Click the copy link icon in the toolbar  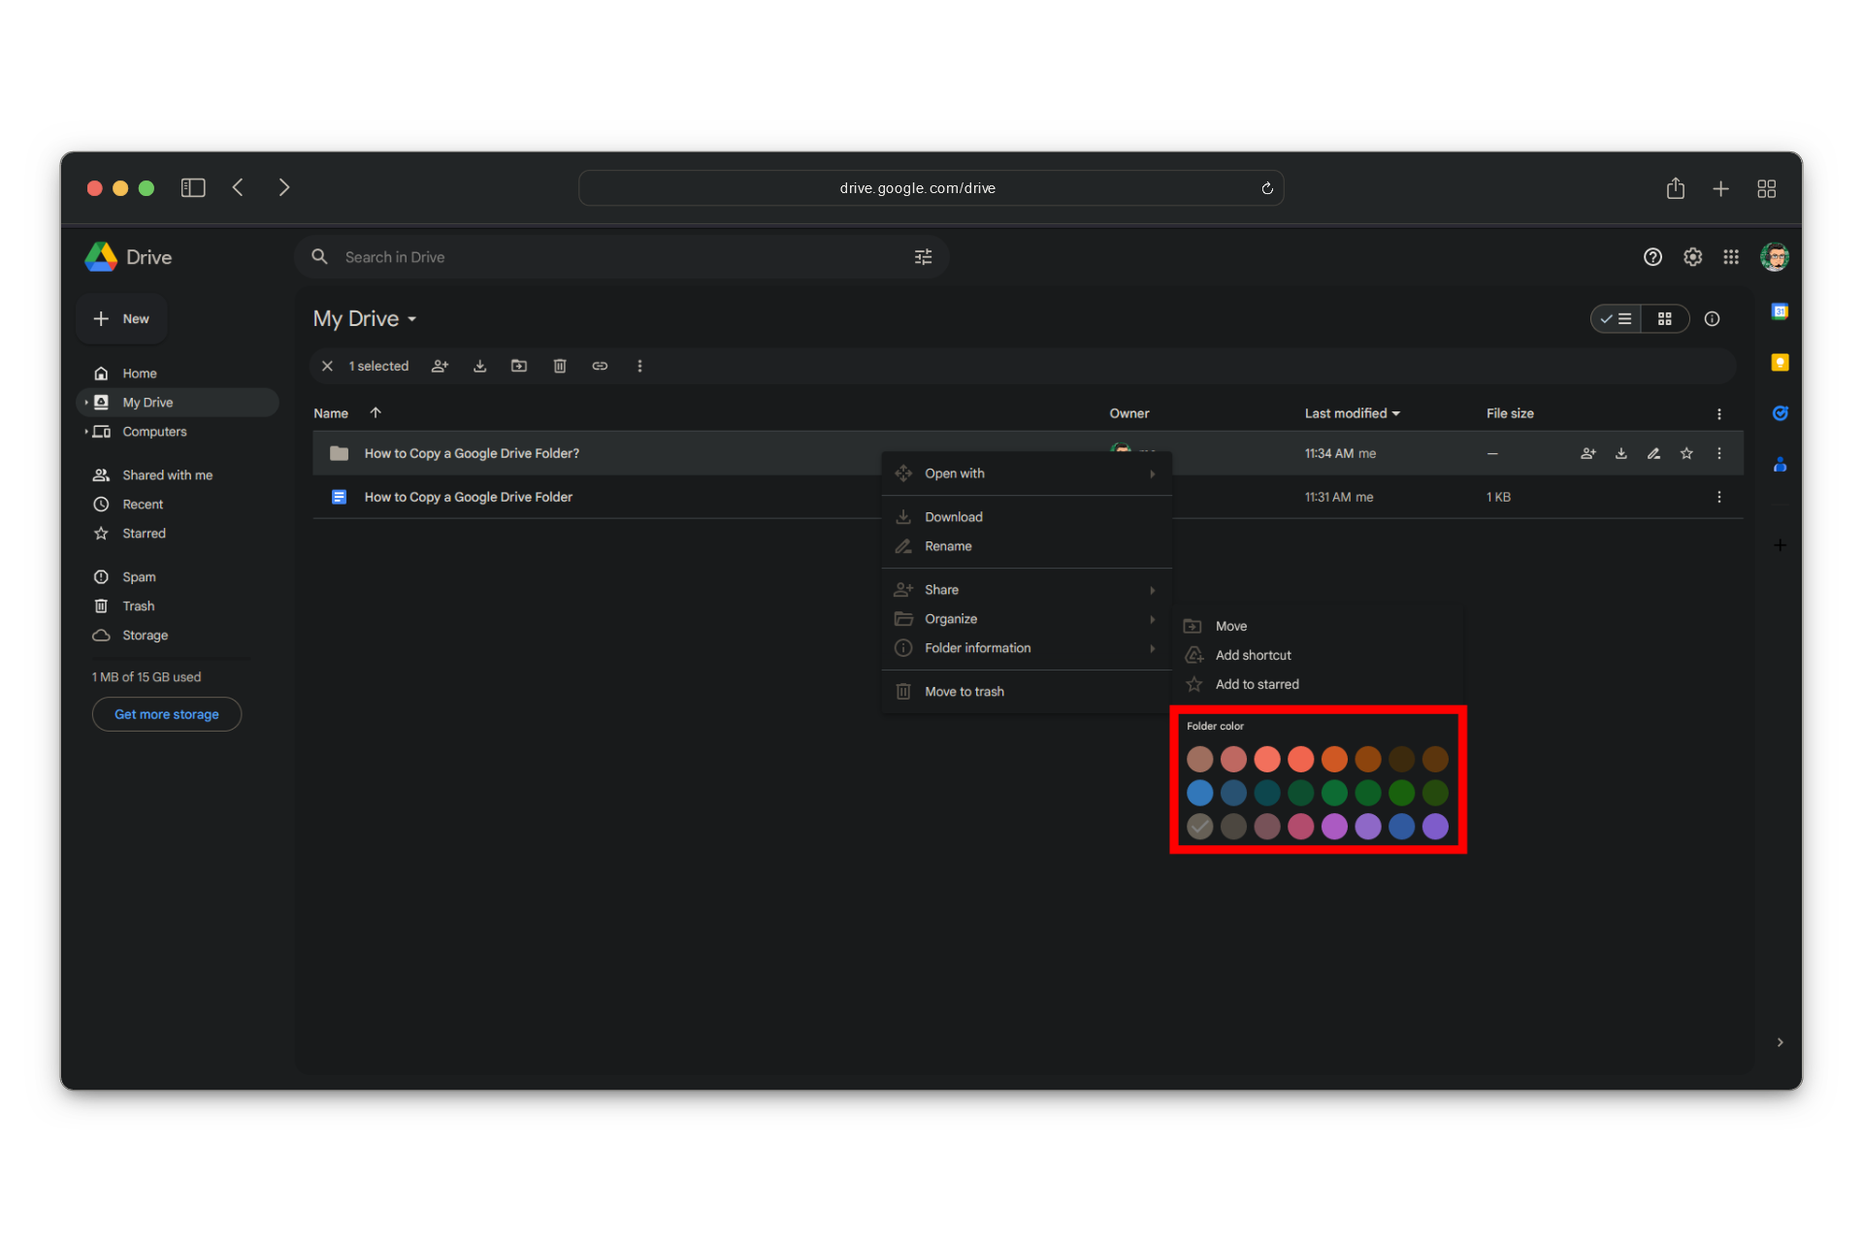pyautogui.click(x=600, y=366)
